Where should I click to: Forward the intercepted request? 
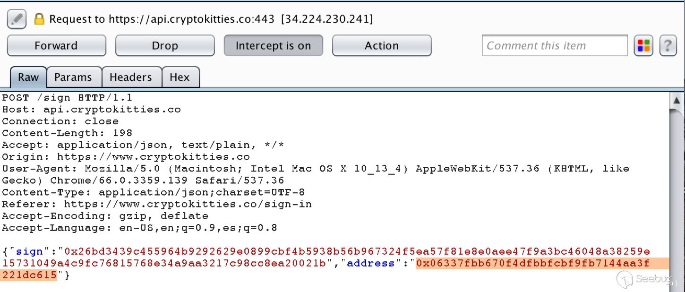coord(56,46)
